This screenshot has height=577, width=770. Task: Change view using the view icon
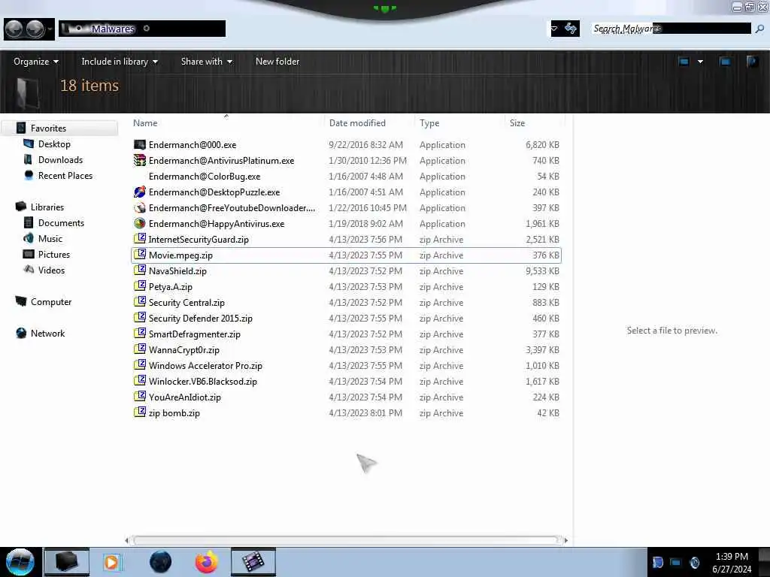pos(684,62)
